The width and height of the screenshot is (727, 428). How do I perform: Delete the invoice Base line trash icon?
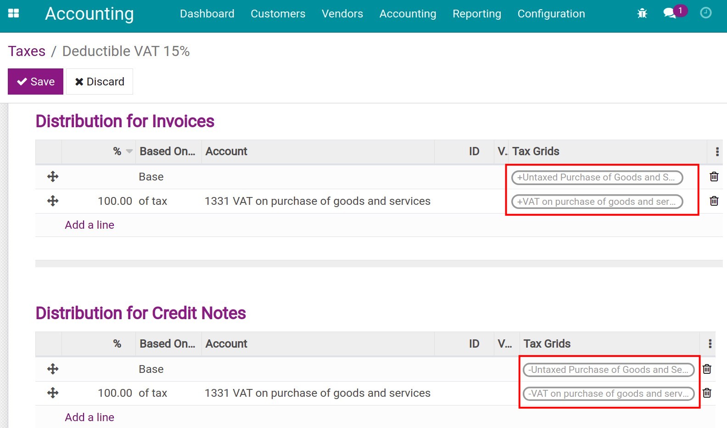714,176
